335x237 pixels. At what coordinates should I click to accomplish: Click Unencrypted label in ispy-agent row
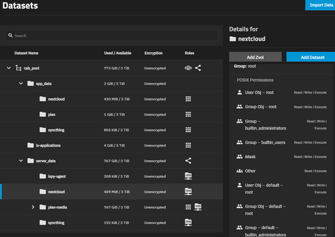click(x=155, y=176)
